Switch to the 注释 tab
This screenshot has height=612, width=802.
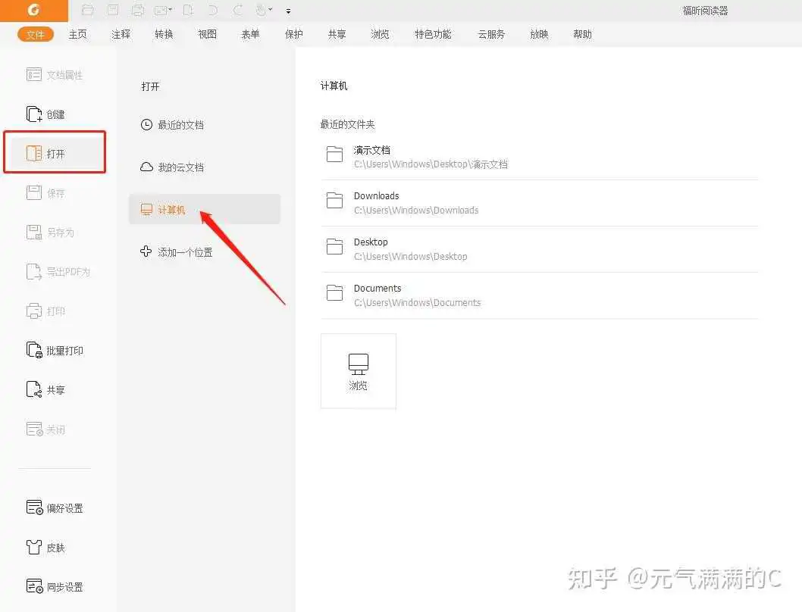coord(121,34)
